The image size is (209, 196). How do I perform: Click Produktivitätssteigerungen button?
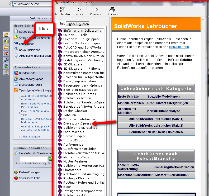pos(171,103)
